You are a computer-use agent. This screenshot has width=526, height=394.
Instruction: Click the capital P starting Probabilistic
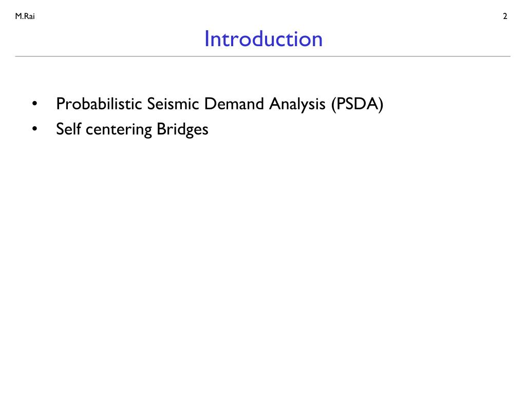61,104
